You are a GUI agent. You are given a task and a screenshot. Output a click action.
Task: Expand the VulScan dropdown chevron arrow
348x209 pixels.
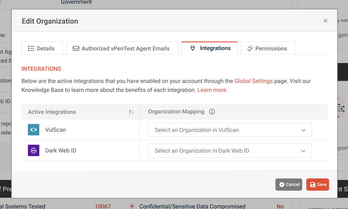[x=303, y=130]
